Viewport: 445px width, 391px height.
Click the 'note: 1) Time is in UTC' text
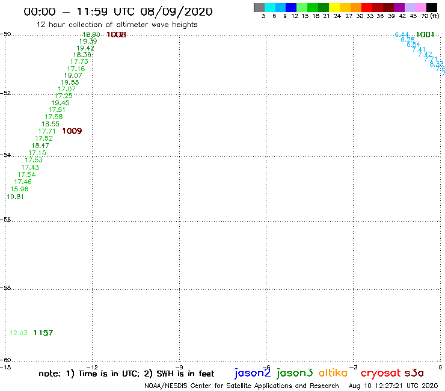[89, 374]
